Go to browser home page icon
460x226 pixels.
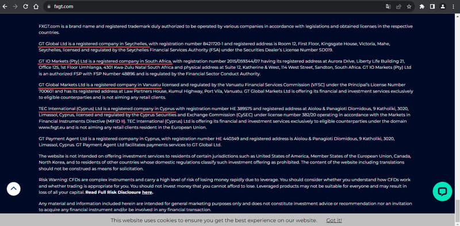36,6
